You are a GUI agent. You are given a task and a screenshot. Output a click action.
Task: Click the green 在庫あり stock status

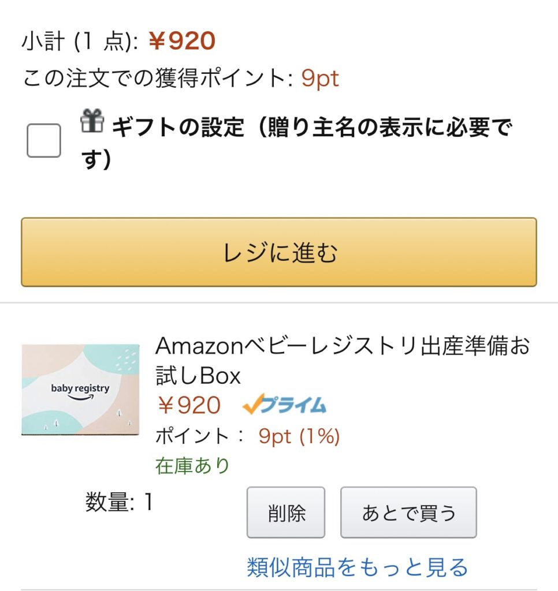(192, 465)
